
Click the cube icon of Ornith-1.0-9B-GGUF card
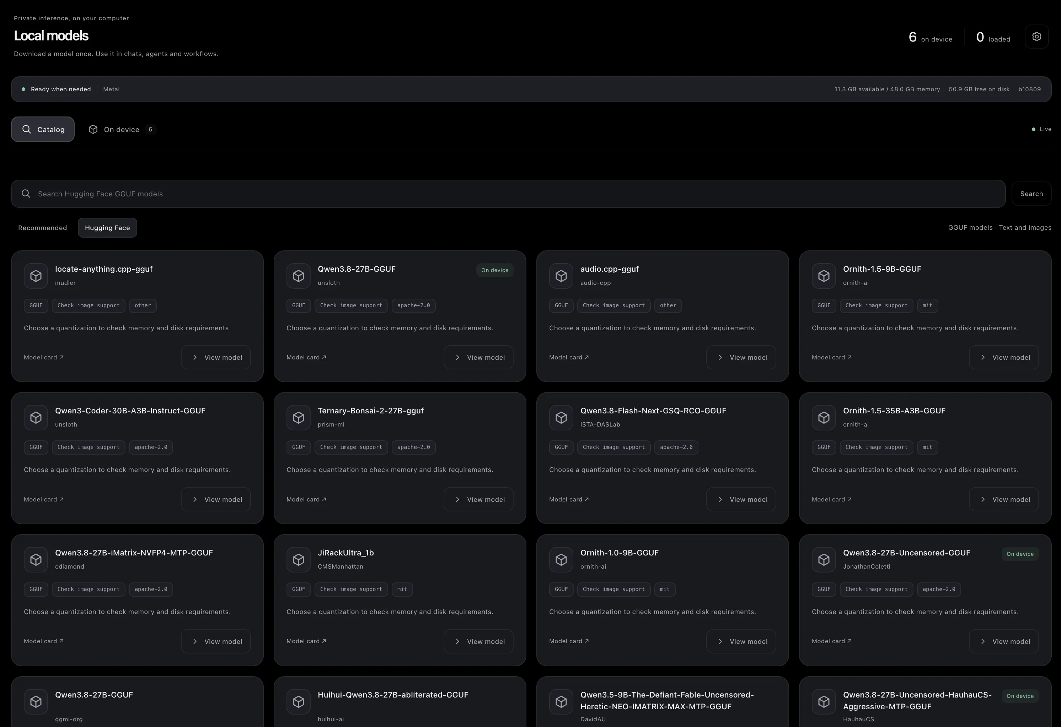(x=561, y=560)
